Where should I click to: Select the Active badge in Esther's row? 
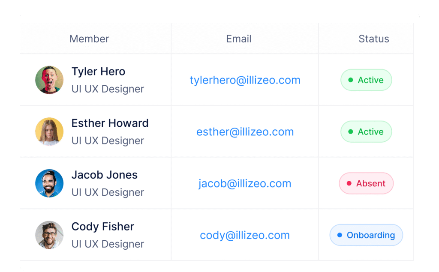[366, 132]
